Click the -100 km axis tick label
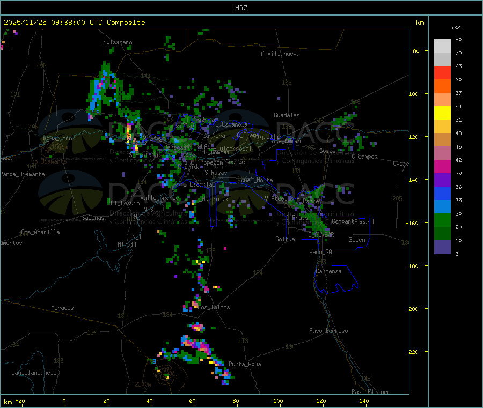Screen dimensions: 483x408 tap(412, 94)
